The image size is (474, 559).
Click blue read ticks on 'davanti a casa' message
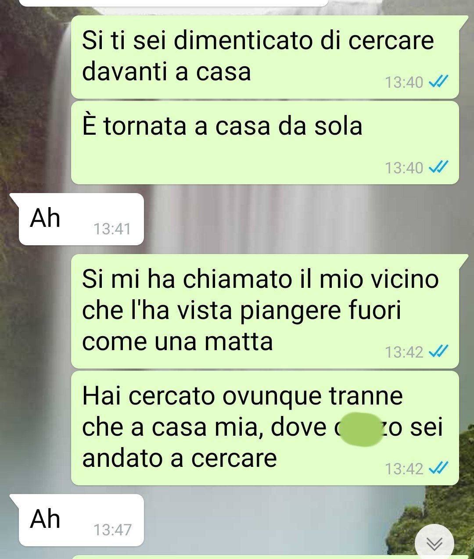coord(438,82)
